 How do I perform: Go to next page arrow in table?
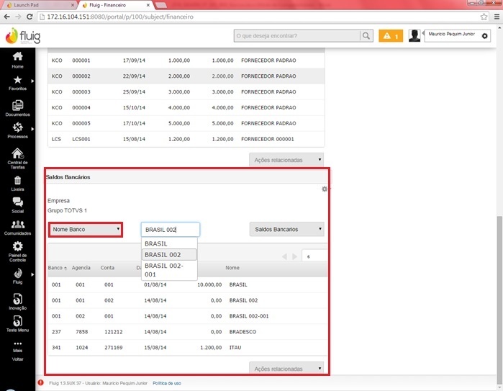click(294, 256)
